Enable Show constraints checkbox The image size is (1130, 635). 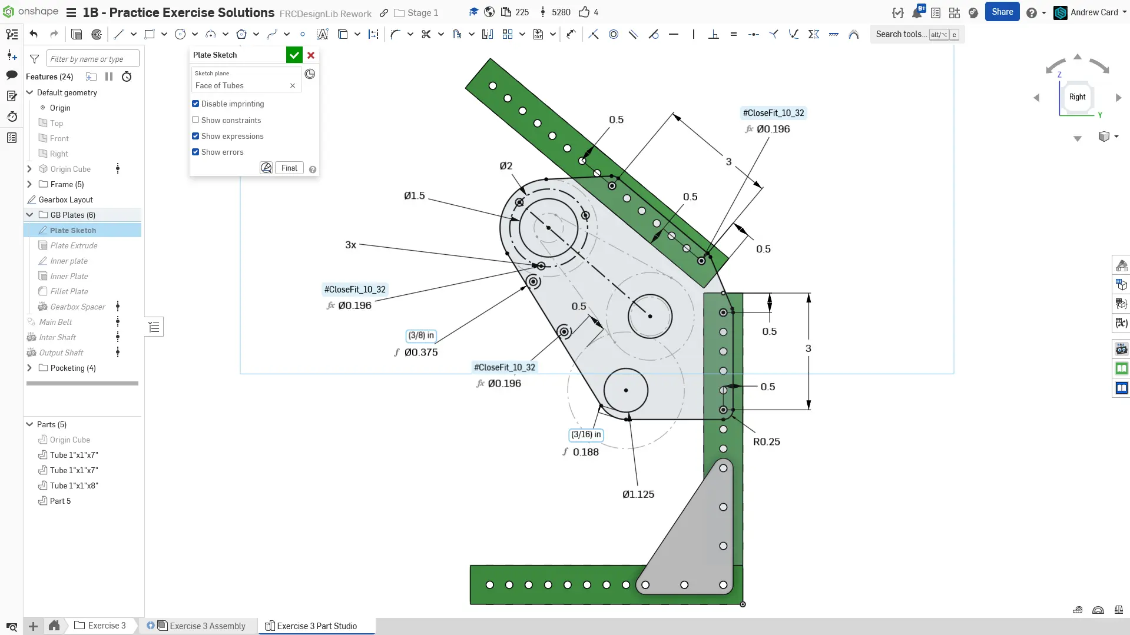click(195, 120)
